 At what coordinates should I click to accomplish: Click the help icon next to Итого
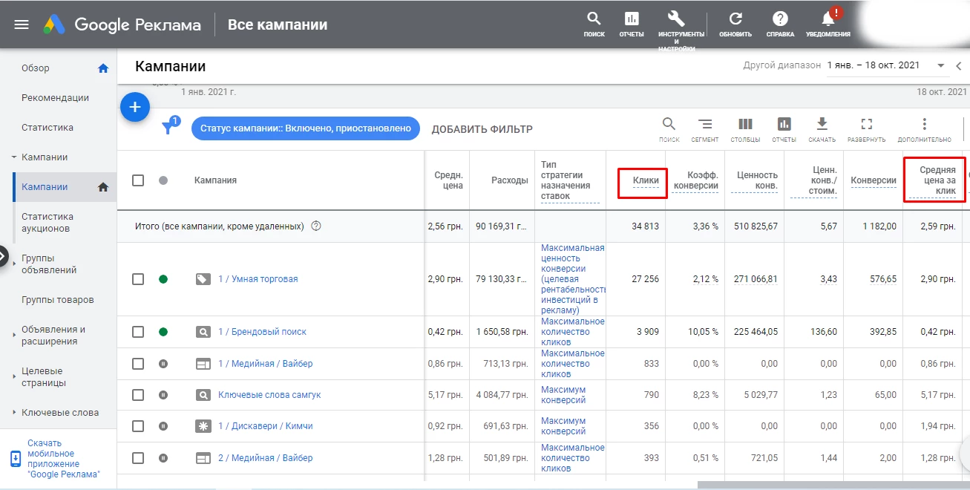316,226
